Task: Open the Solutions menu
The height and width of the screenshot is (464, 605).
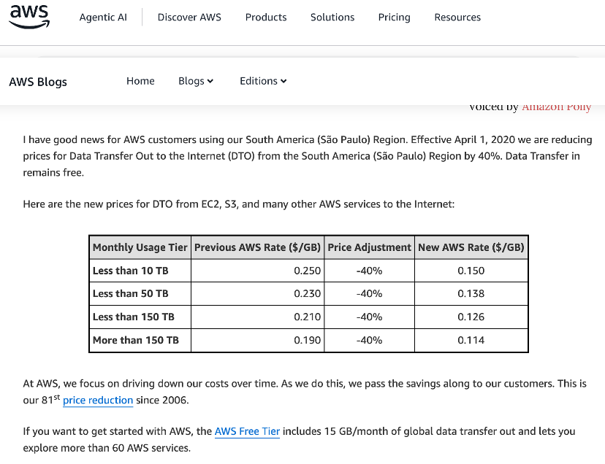Action: [x=332, y=18]
